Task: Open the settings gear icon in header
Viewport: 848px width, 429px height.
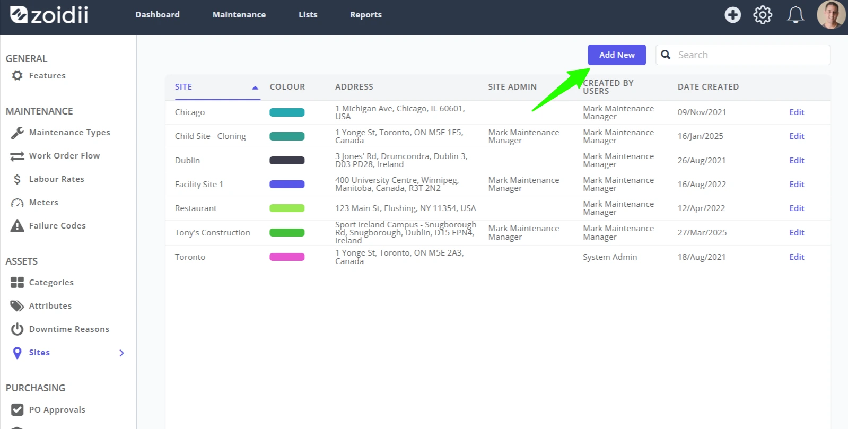Action: click(763, 15)
